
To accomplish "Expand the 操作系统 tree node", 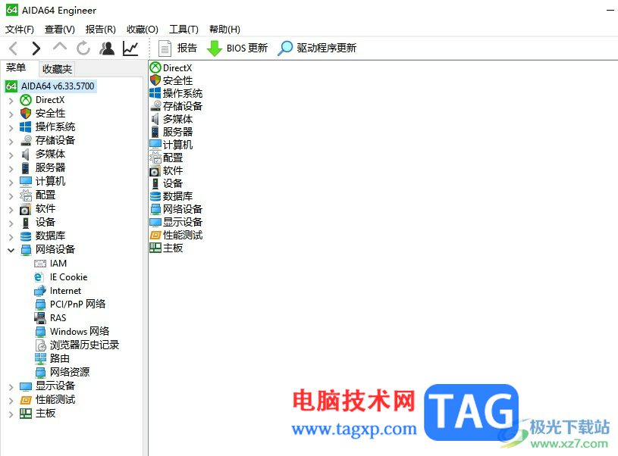I will click(x=11, y=126).
